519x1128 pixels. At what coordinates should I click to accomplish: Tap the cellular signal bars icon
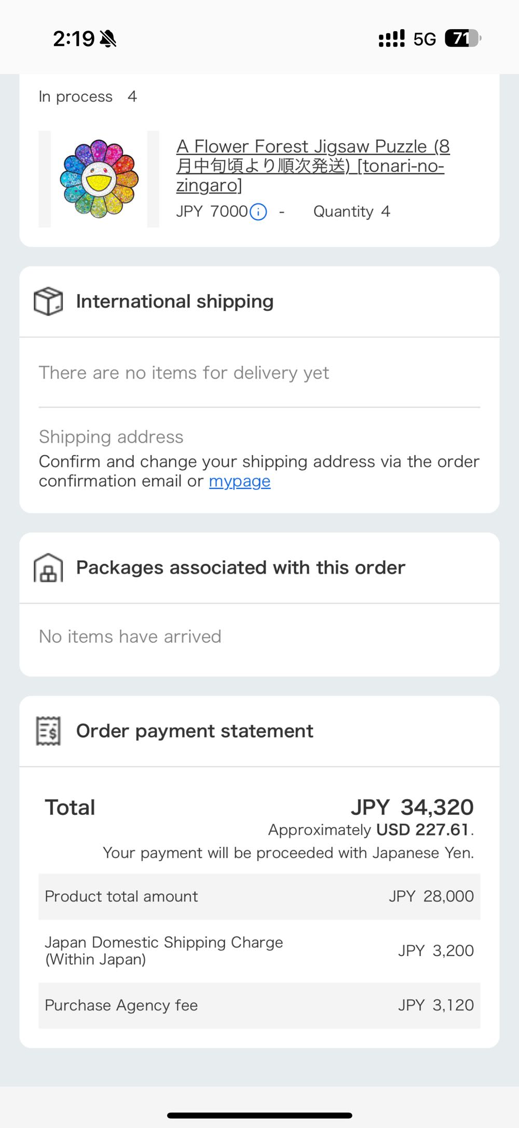(391, 39)
